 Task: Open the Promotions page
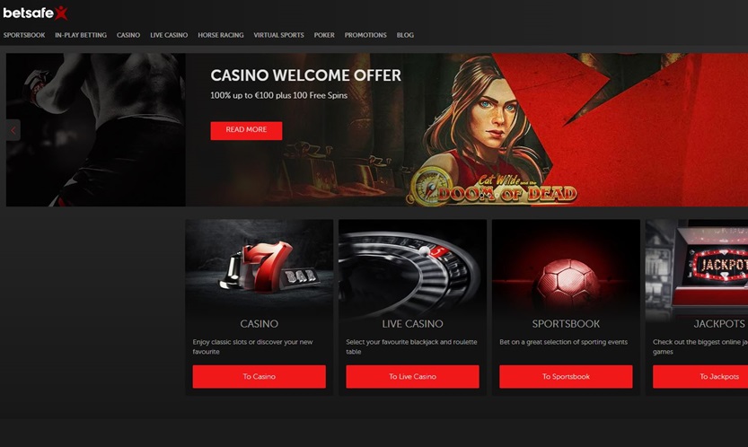coord(365,35)
